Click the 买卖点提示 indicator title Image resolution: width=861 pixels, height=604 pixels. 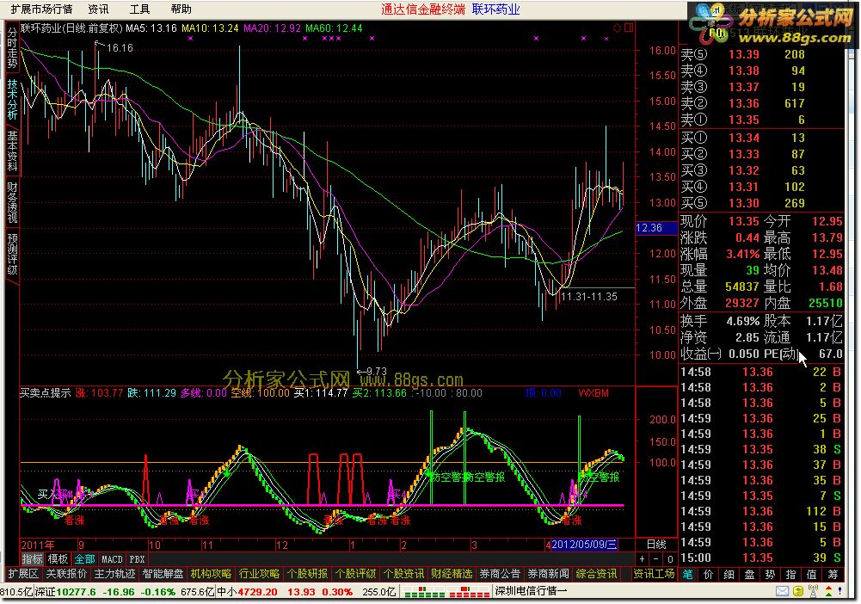click(46, 393)
